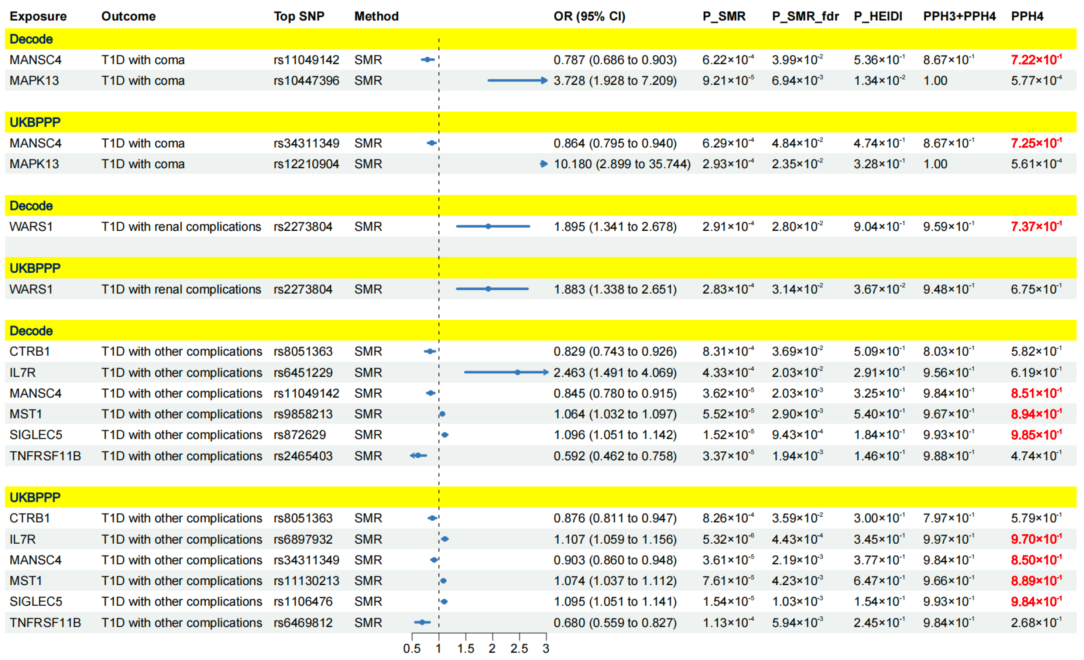Click the last UKBPPP section label
This screenshot has width=1084, height=660.
[x=35, y=497]
